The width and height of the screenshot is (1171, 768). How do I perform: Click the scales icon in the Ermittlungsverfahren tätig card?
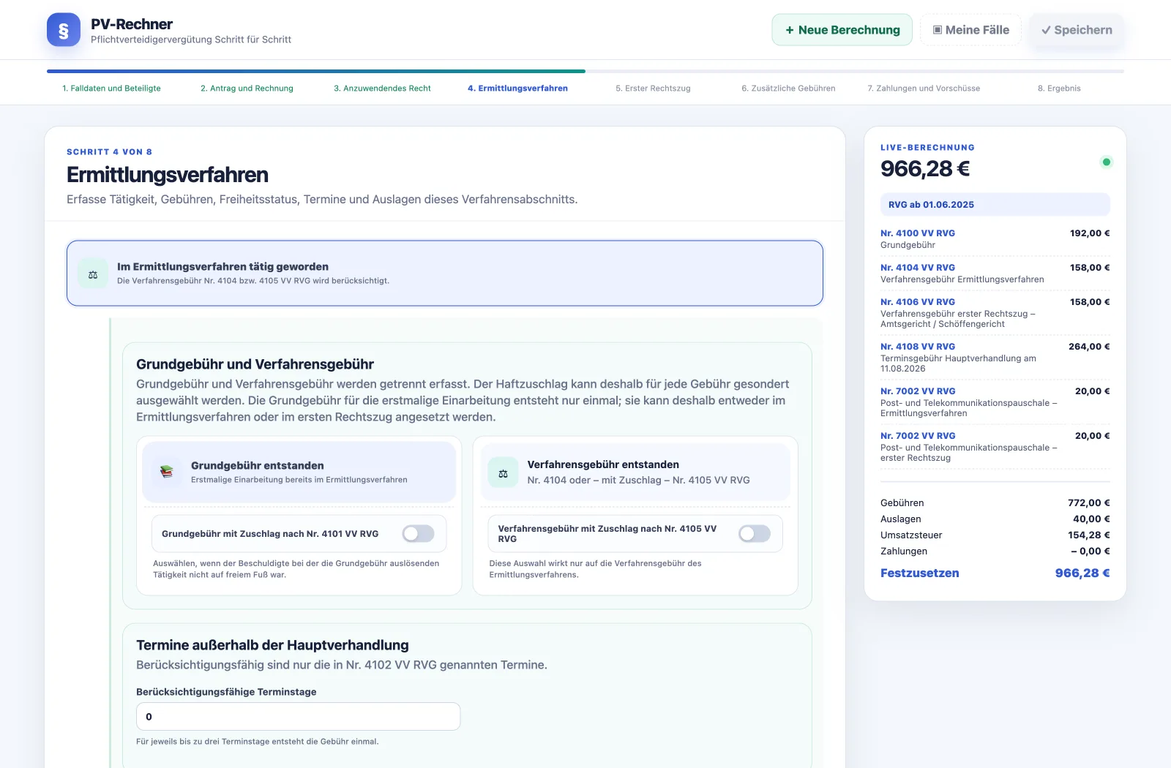click(93, 274)
